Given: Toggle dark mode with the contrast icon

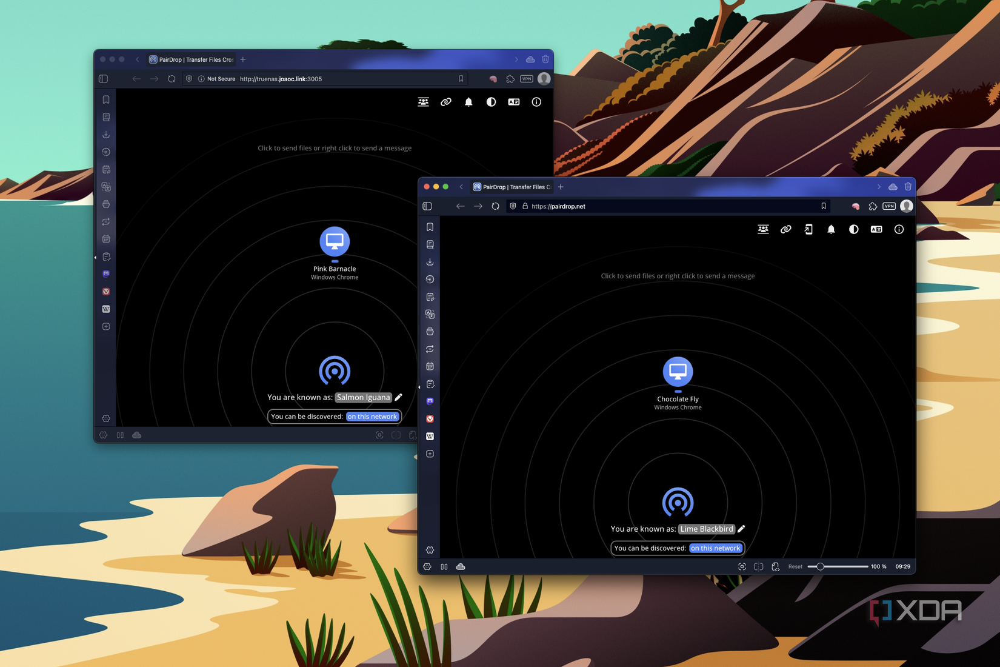Looking at the screenshot, I should point(854,229).
